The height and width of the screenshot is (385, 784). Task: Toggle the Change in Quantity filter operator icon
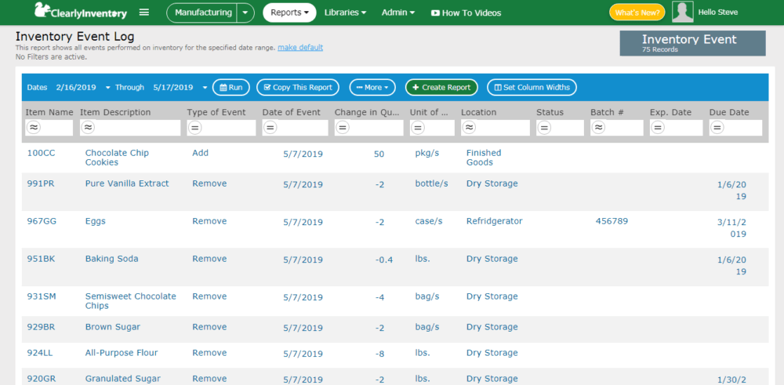[343, 128]
